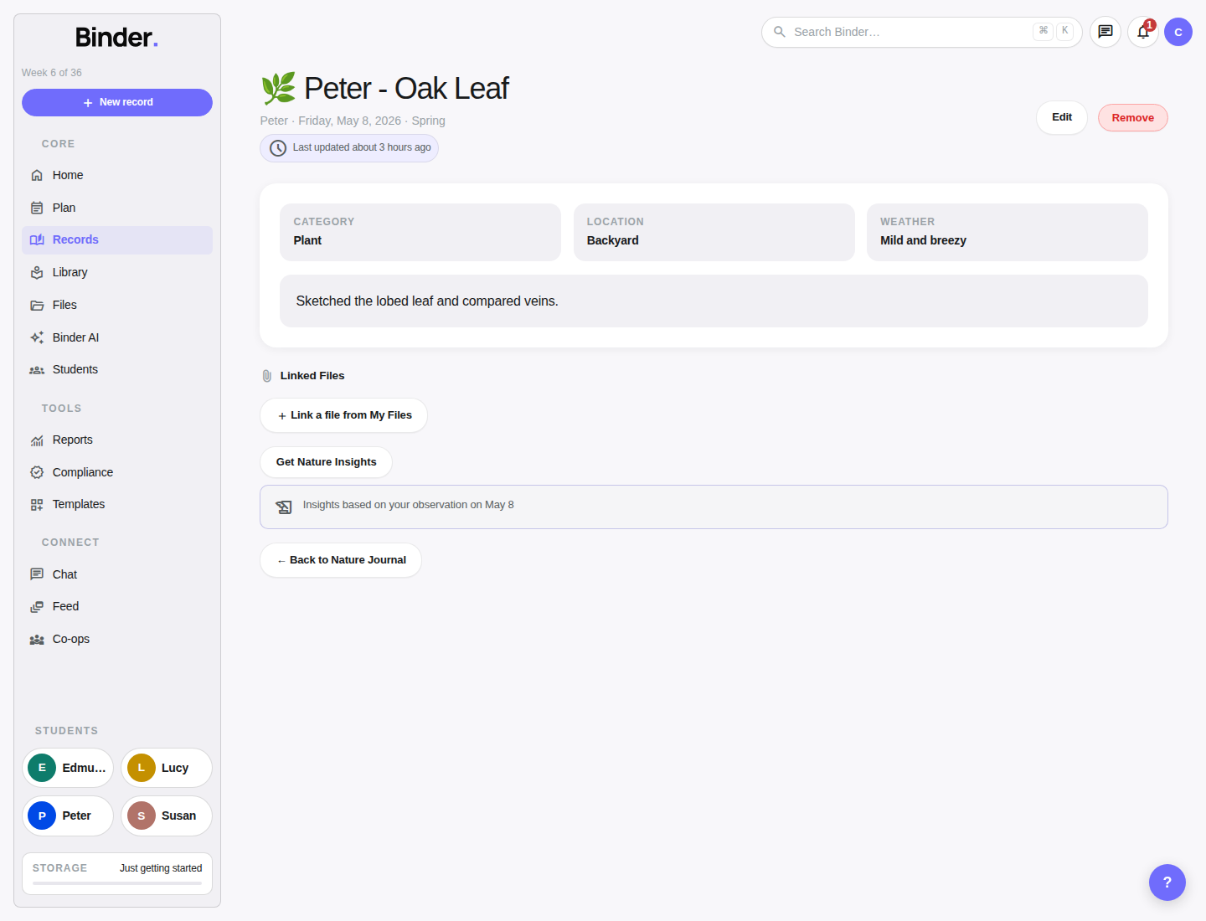Screen dimensions: 1206x921
Task: Open the chat messages icon in header
Action: click(x=1105, y=32)
